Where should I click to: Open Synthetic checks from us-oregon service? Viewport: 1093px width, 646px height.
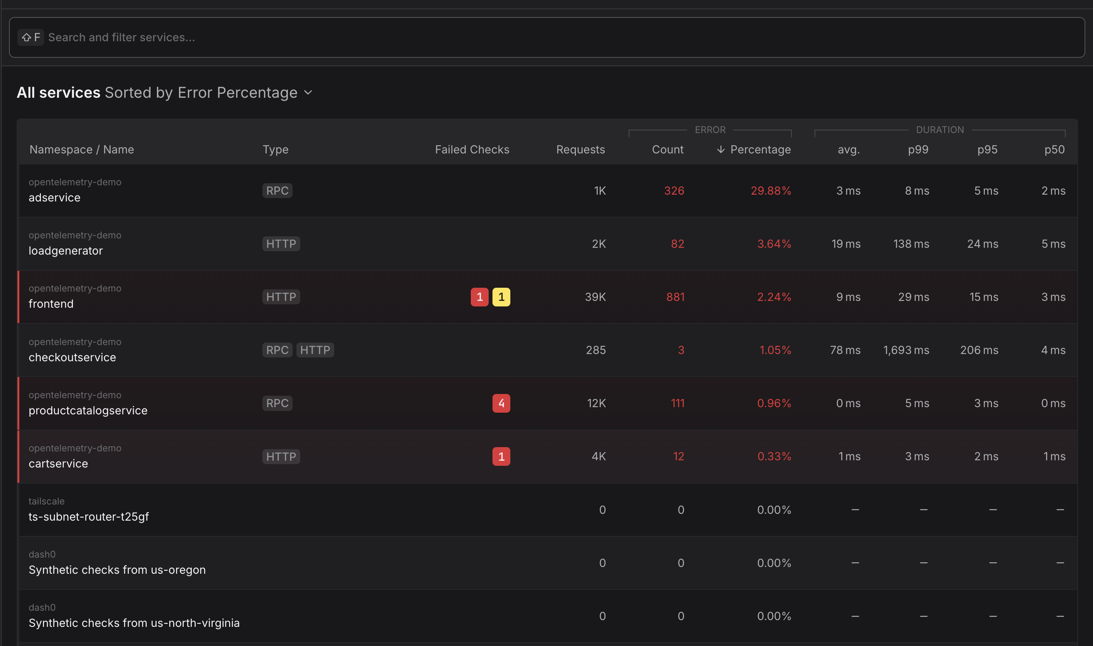(117, 570)
